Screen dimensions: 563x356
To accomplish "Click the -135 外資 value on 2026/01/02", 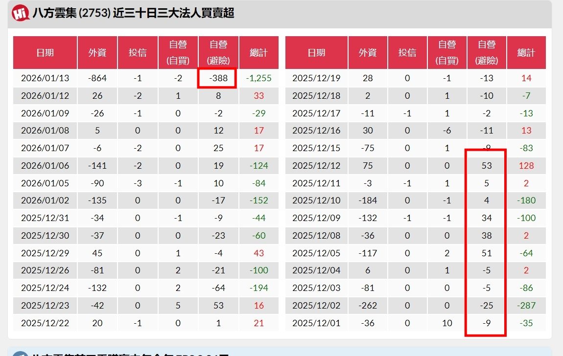I will click(x=97, y=200).
